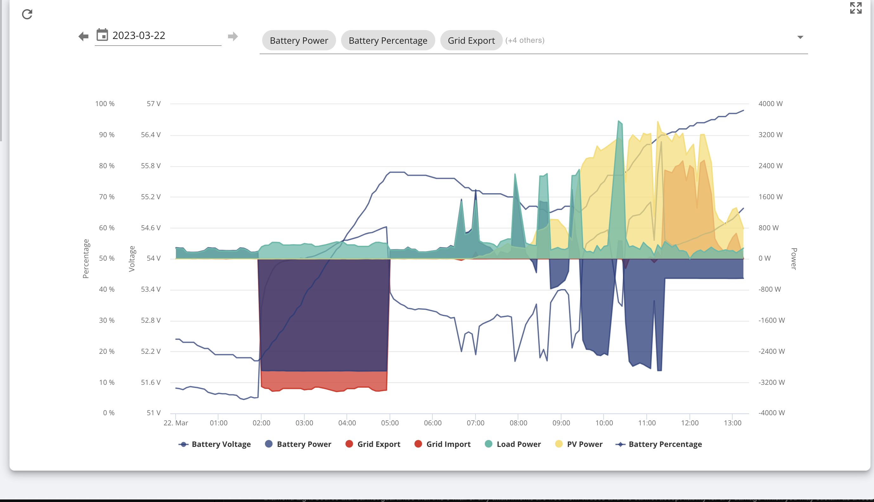Click the -4000 W axis label
Viewport: 874px width, 502px height.
tap(772, 413)
